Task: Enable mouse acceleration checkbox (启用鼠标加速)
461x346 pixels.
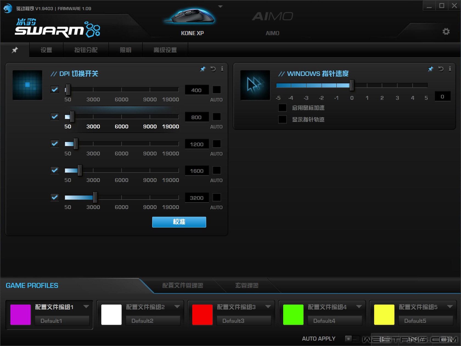Action: [x=282, y=108]
